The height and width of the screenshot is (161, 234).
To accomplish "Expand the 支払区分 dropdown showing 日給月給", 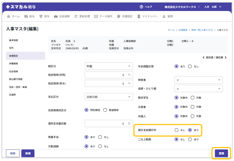I will 109,97.
